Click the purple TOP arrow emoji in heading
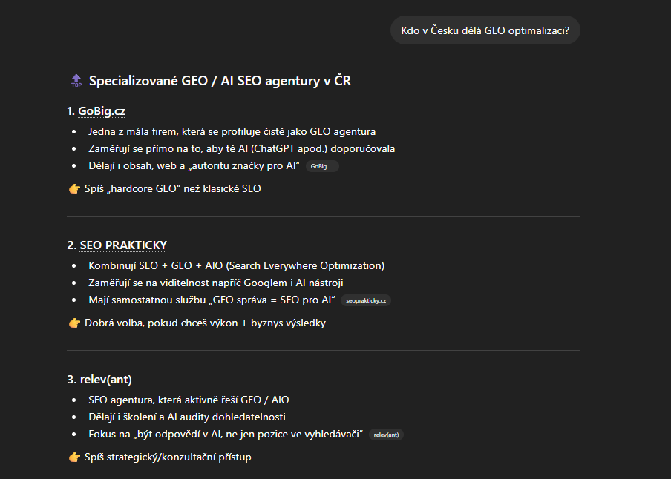This screenshot has width=671, height=479. [x=76, y=81]
